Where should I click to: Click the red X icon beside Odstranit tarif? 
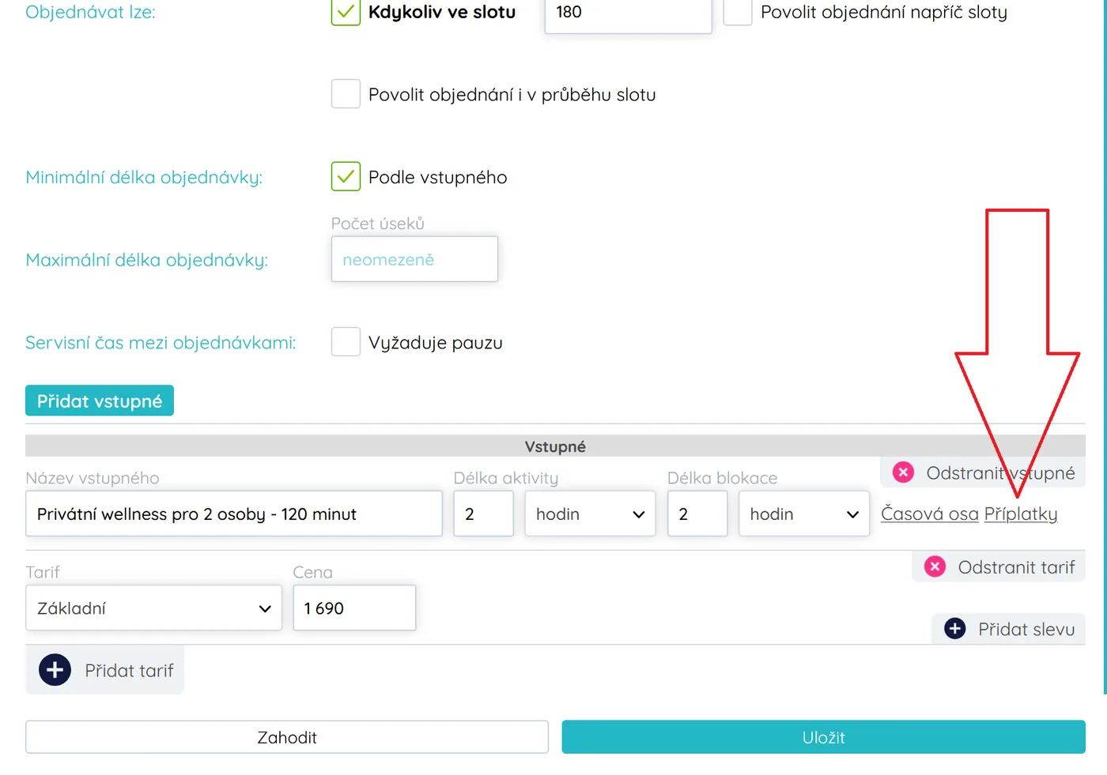click(x=935, y=566)
